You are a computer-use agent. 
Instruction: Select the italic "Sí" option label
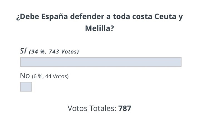pyautogui.click(x=23, y=51)
